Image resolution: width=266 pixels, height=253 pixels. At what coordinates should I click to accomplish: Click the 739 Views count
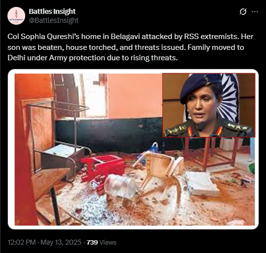(101, 242)
